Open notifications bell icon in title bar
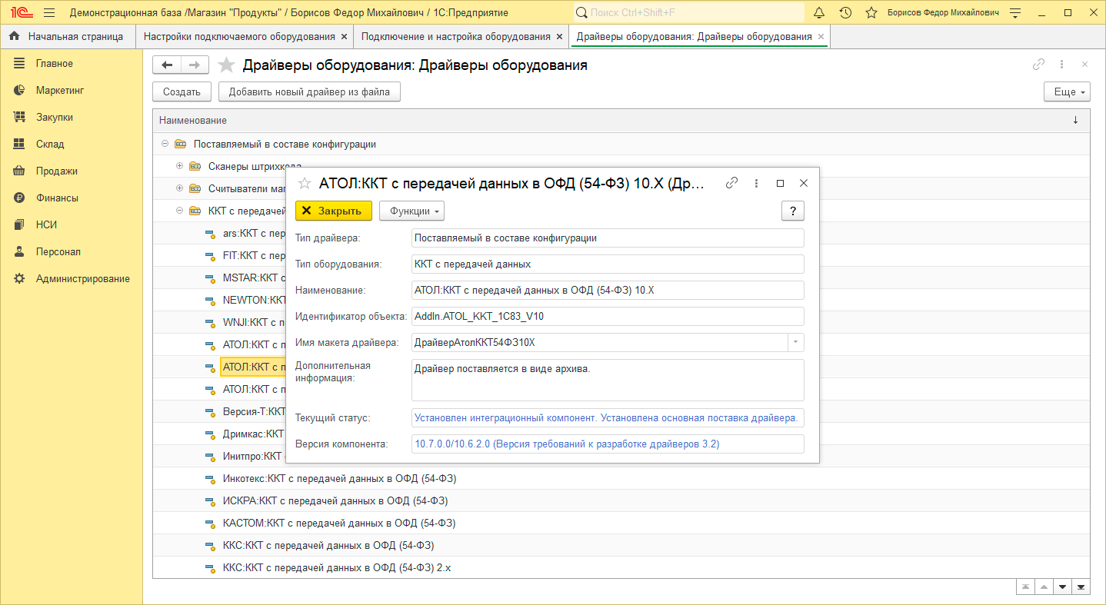The width and height of the screenshot is (1106, 605). [819, 13]
